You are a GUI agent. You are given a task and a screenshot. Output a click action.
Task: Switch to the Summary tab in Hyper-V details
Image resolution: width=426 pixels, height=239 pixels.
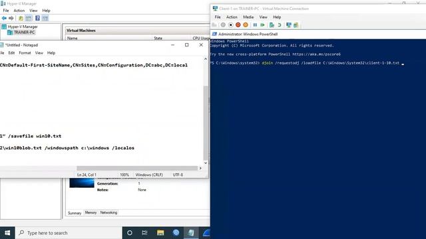tap(75, 213)
